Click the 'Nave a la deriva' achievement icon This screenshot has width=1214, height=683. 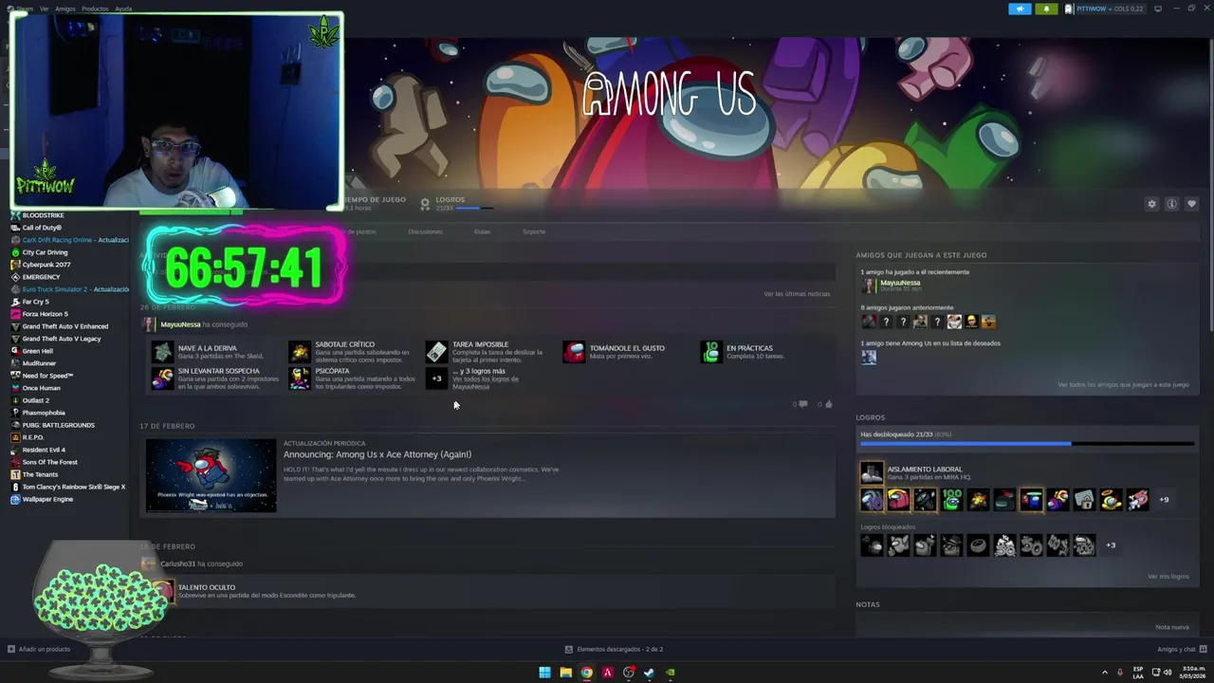point(162,352)
